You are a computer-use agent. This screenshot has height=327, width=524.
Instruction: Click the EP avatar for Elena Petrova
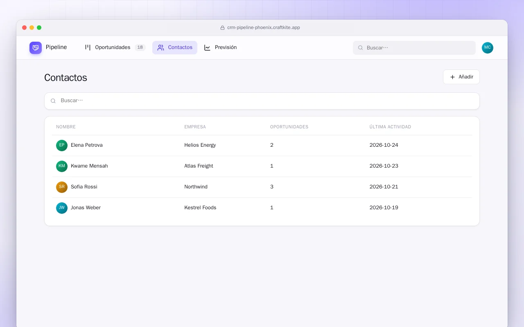(x=62, y=146)
